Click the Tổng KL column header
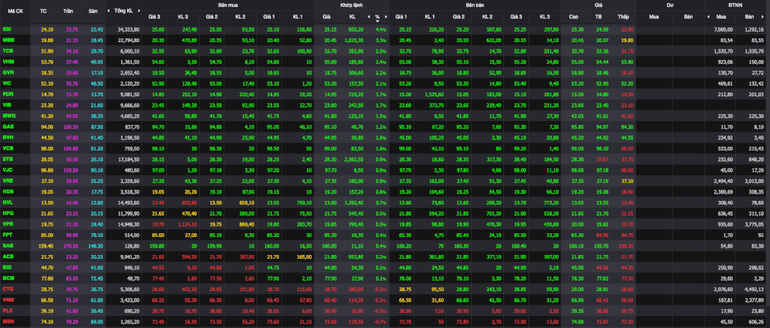Viewport: 770px width, 328px height. coord(123,11)
